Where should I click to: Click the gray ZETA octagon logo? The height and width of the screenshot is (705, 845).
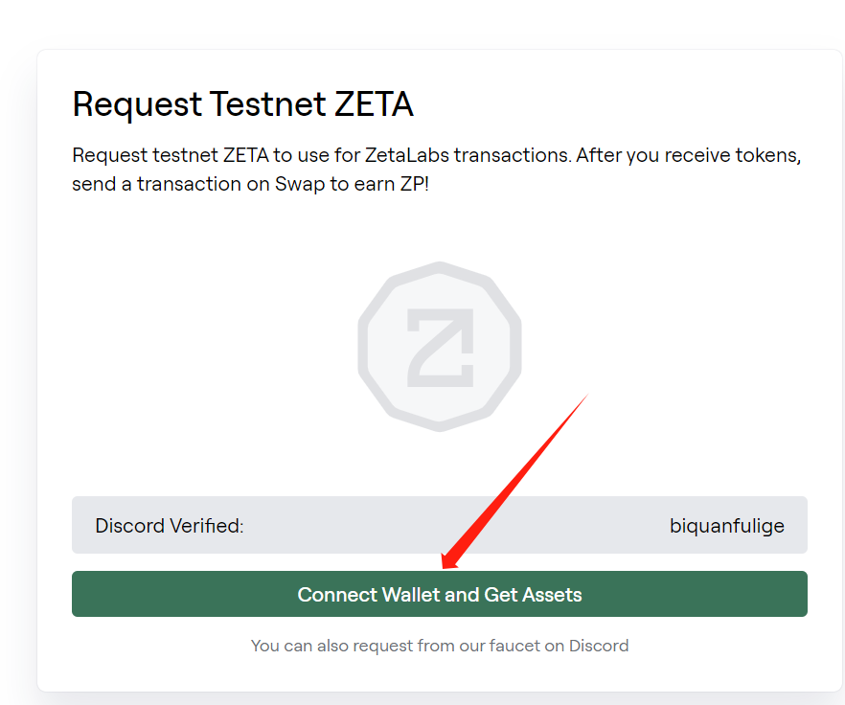point(440,347)
